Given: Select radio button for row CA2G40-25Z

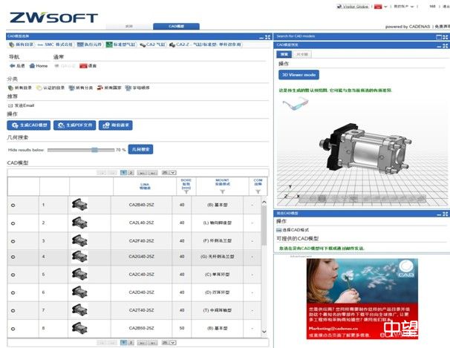Looking at the screenshot, I should (x=13, y=257).
